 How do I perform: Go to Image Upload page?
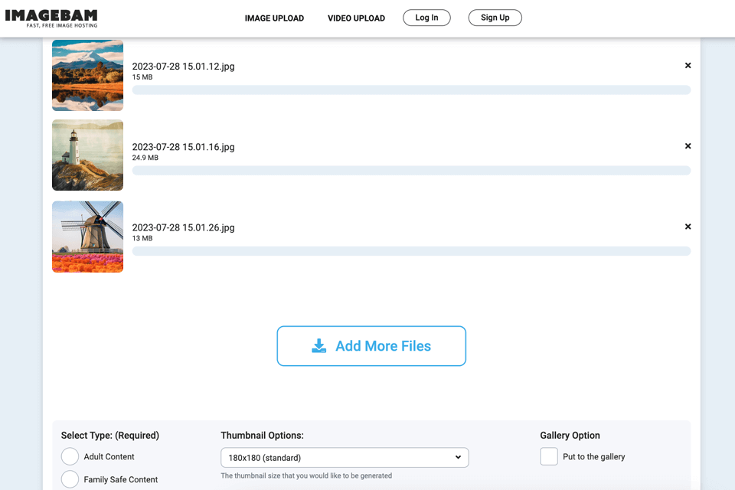(x=274, y=18)
